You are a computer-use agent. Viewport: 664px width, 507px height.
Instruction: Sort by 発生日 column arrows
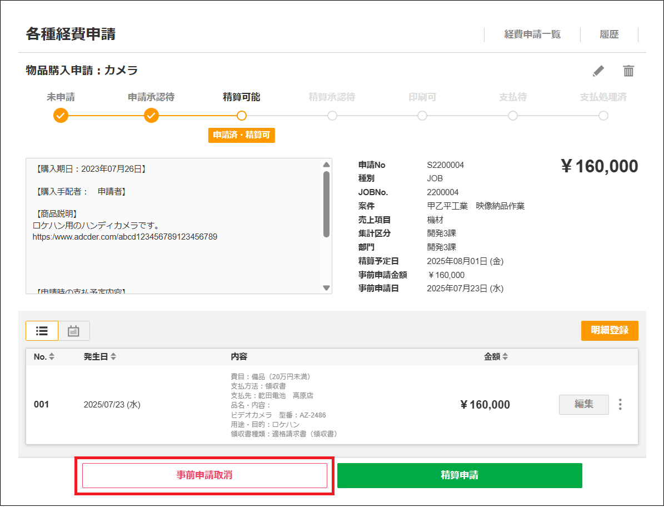[x=113, y=357]
